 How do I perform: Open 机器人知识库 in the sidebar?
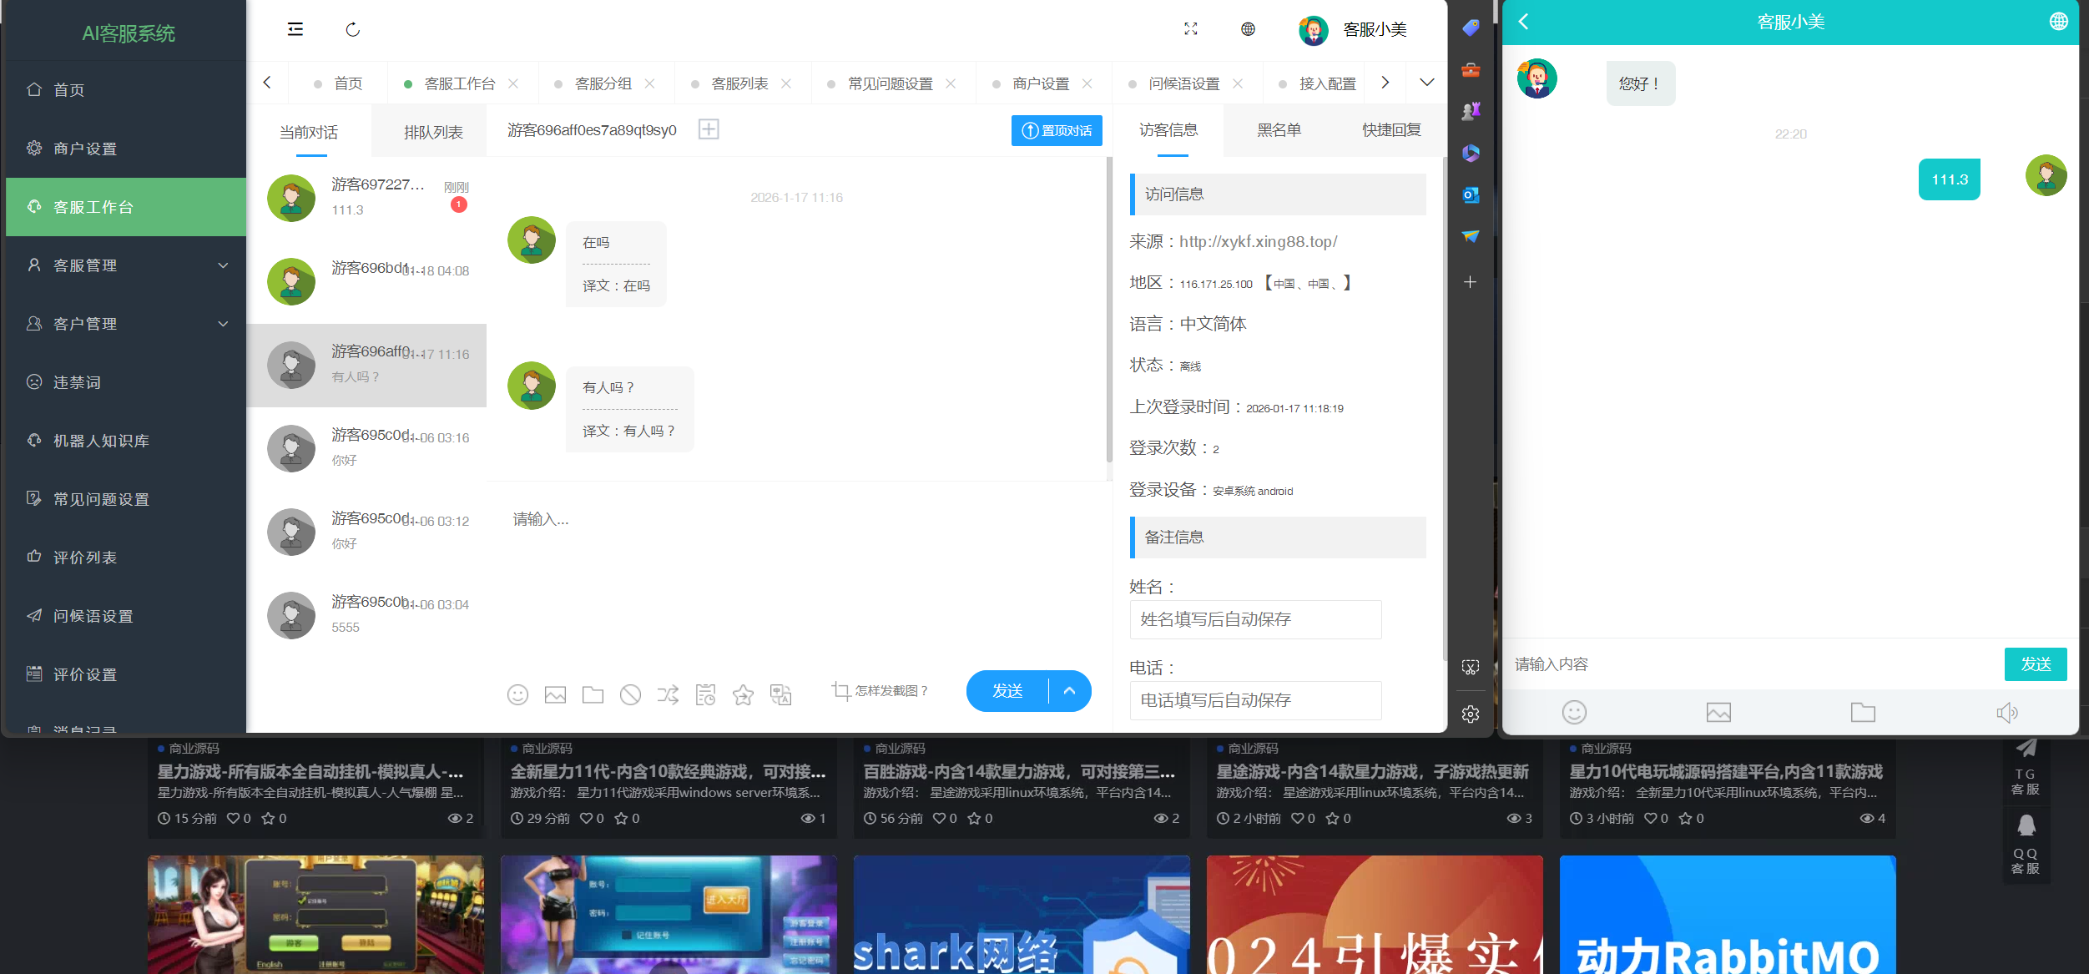[126, 441]
